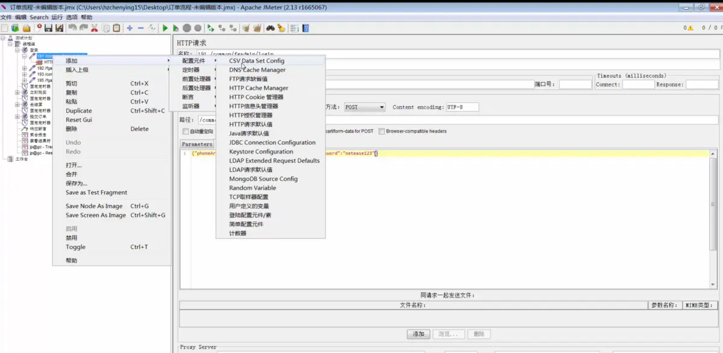723x353 pixels.
Task: Open the Search menu
Action: 39,17
